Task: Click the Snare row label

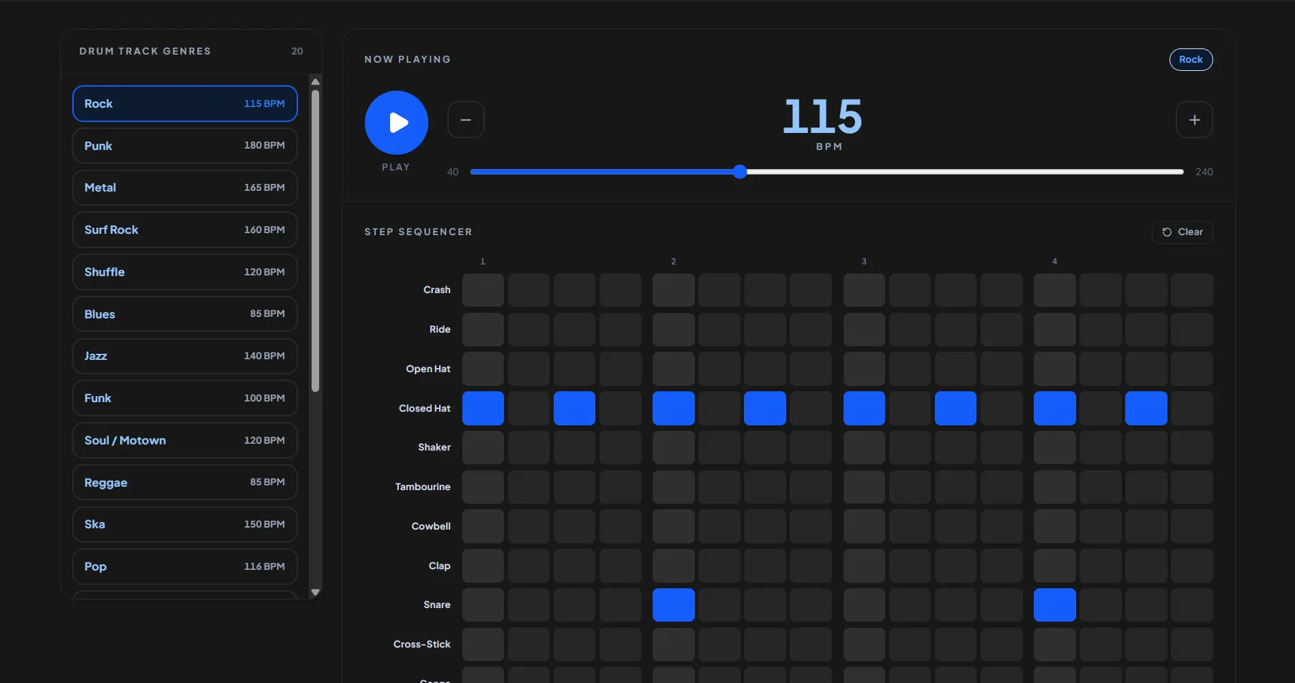Action: pos(436,605)
